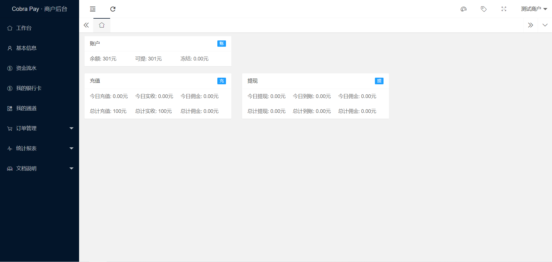Collapse the sidebar with the menu fold icon
Image resolution: width=552 pixels, height=262 pixels.
(x=93, y=9)
